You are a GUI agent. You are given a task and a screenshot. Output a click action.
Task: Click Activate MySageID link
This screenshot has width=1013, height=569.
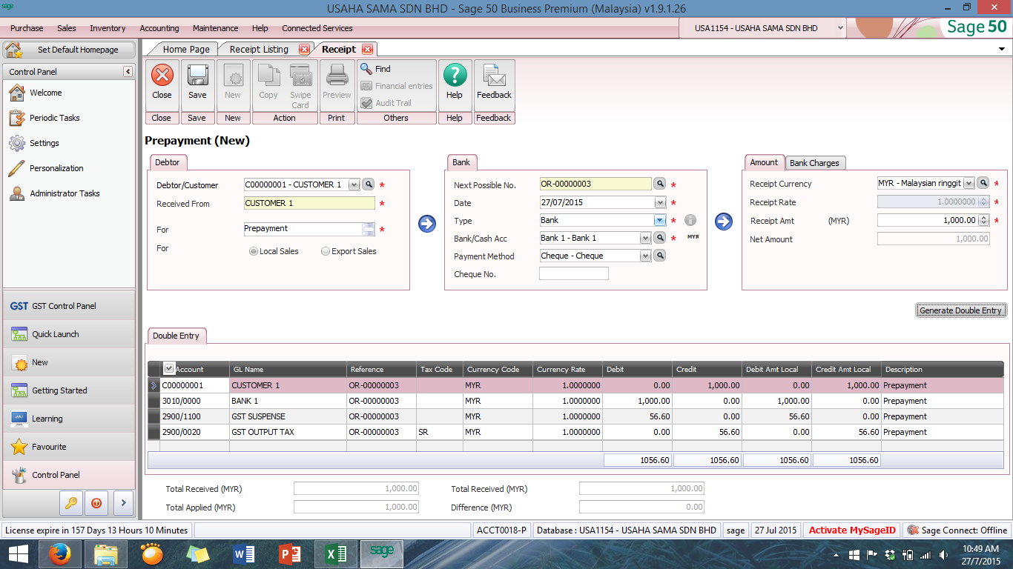coord(852,530)
